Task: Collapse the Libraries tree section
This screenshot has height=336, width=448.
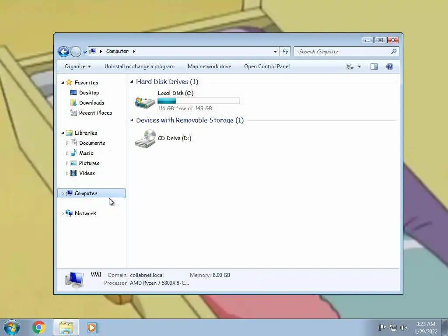Action: point(63,133)
